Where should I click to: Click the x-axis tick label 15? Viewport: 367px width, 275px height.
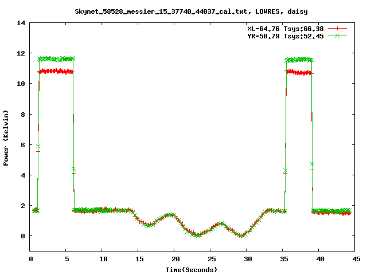(x=139, y=259)
